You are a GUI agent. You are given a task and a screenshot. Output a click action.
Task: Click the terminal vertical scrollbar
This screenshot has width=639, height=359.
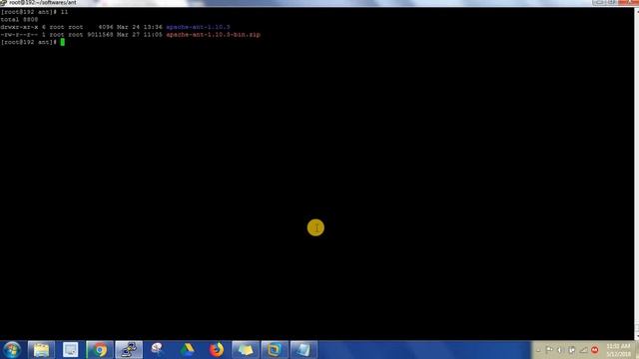coord(637,173)
